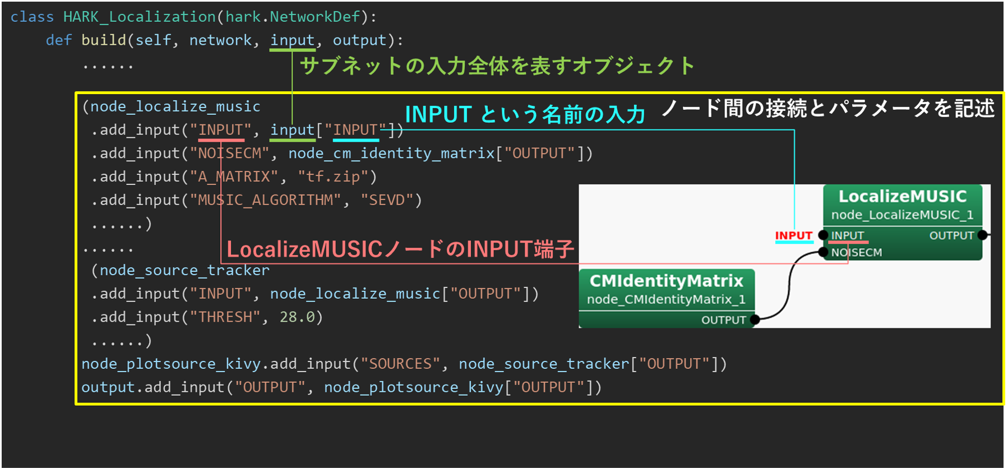Click the red "LocalizeMUSICノードのINPUT端子" annotation
1008x468 pixels.
tap(400, 249)
